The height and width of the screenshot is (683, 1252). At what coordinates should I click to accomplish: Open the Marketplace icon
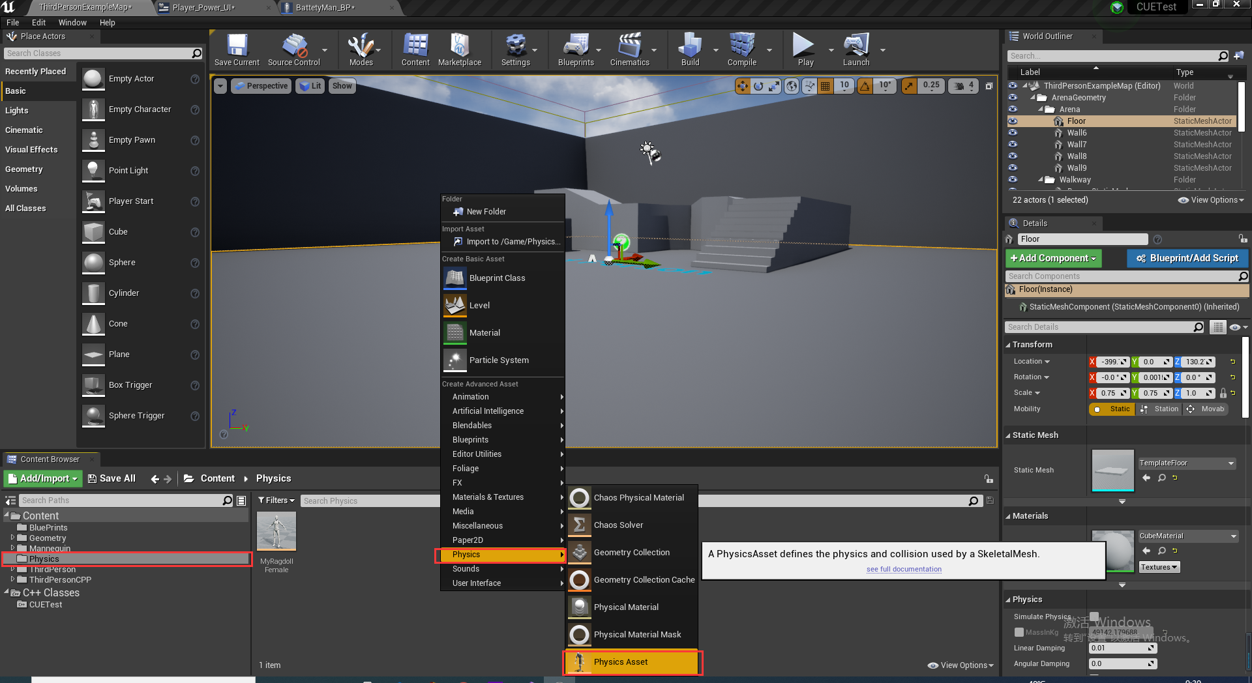(x=460, y=50)
